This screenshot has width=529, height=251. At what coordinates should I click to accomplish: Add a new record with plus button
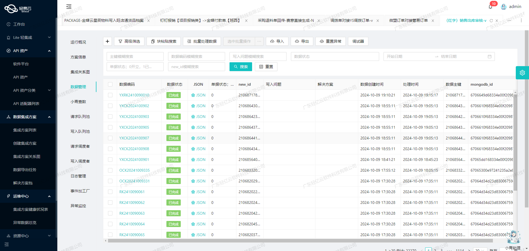click(107, 41)
